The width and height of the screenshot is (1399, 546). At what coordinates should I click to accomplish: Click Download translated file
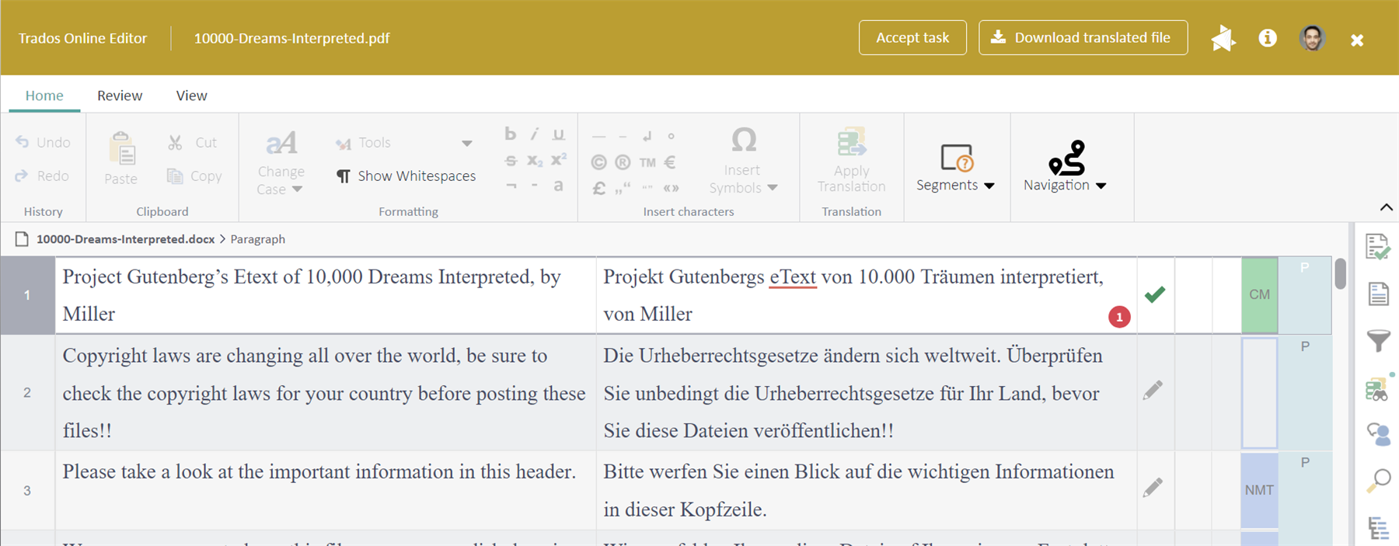[x=1083, y=38]
